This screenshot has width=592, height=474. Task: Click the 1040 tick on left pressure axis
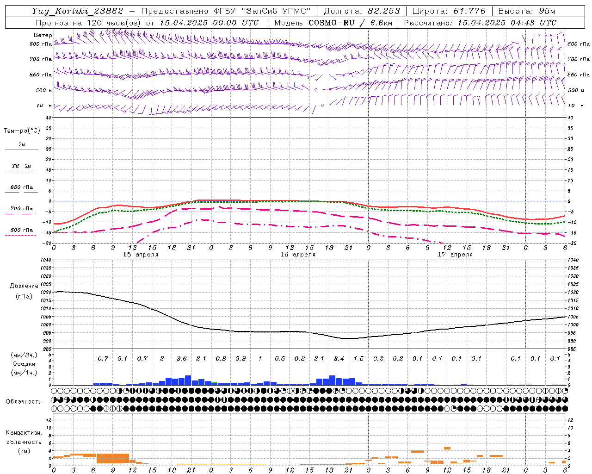46,260
